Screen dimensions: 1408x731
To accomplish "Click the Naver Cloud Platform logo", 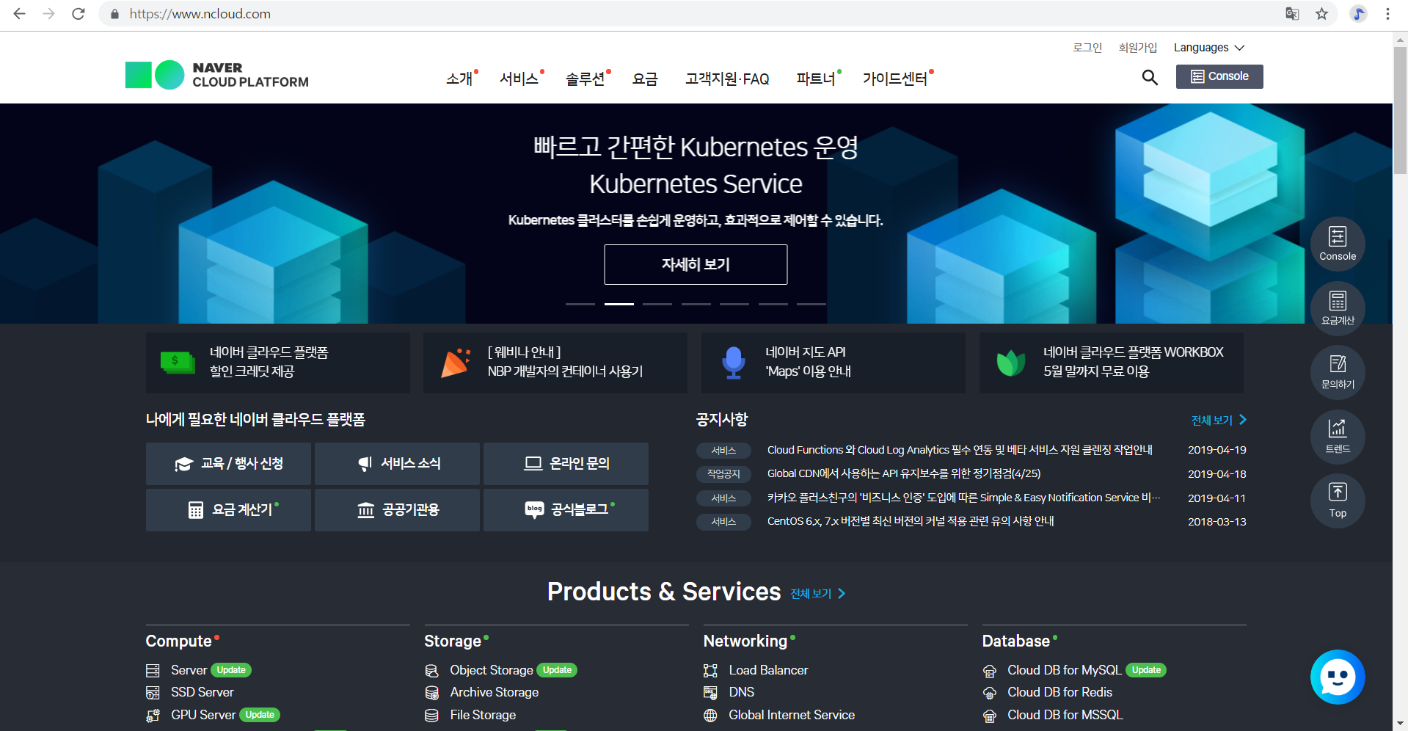I will tap(217, 75).
